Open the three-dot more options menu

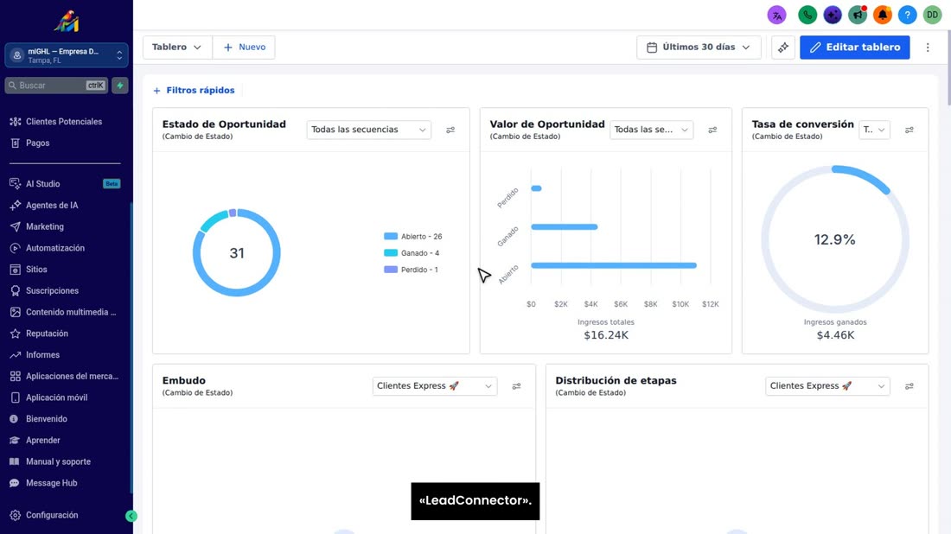[x=928, y=48]
